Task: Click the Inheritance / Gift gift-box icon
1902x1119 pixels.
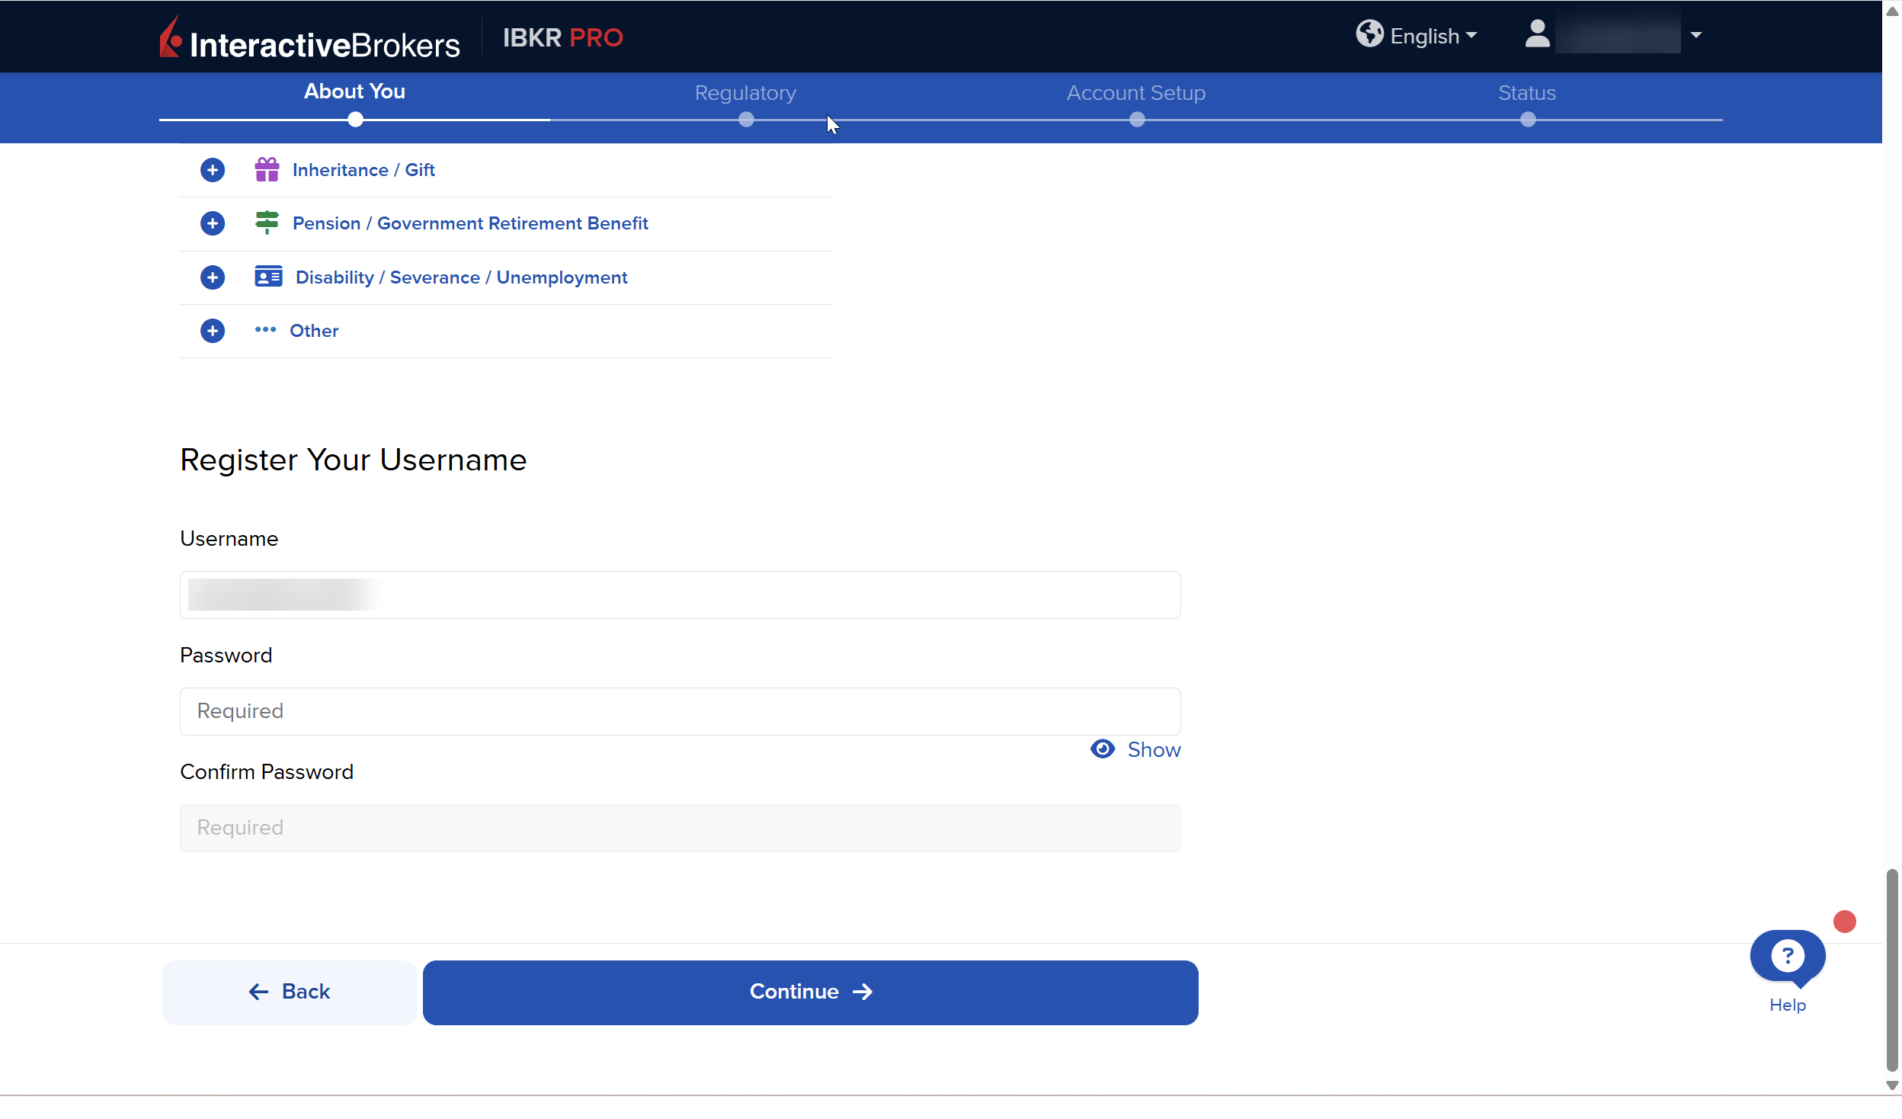Action: click(x=267, y=169)
